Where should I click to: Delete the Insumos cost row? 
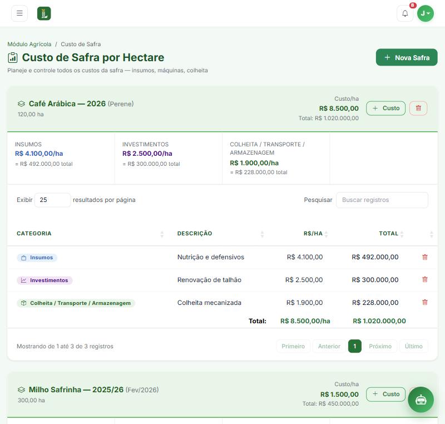coord(425,257)
